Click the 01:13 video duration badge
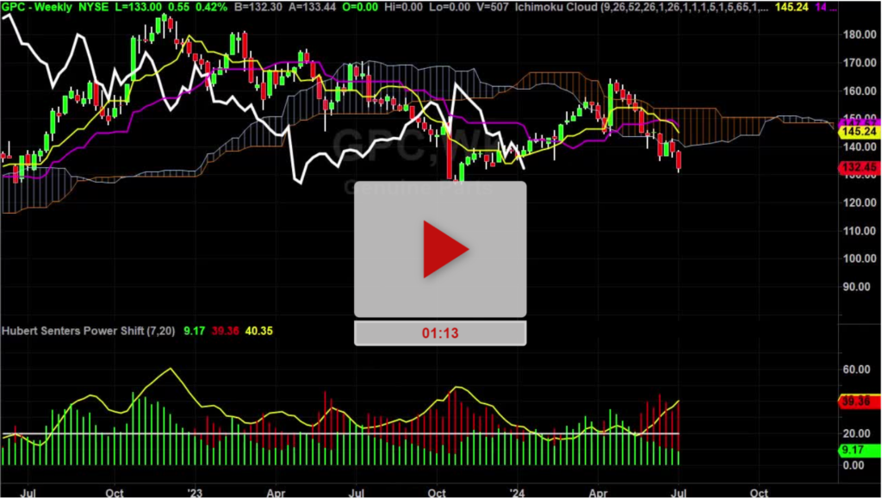 click(x=440, y=333)
